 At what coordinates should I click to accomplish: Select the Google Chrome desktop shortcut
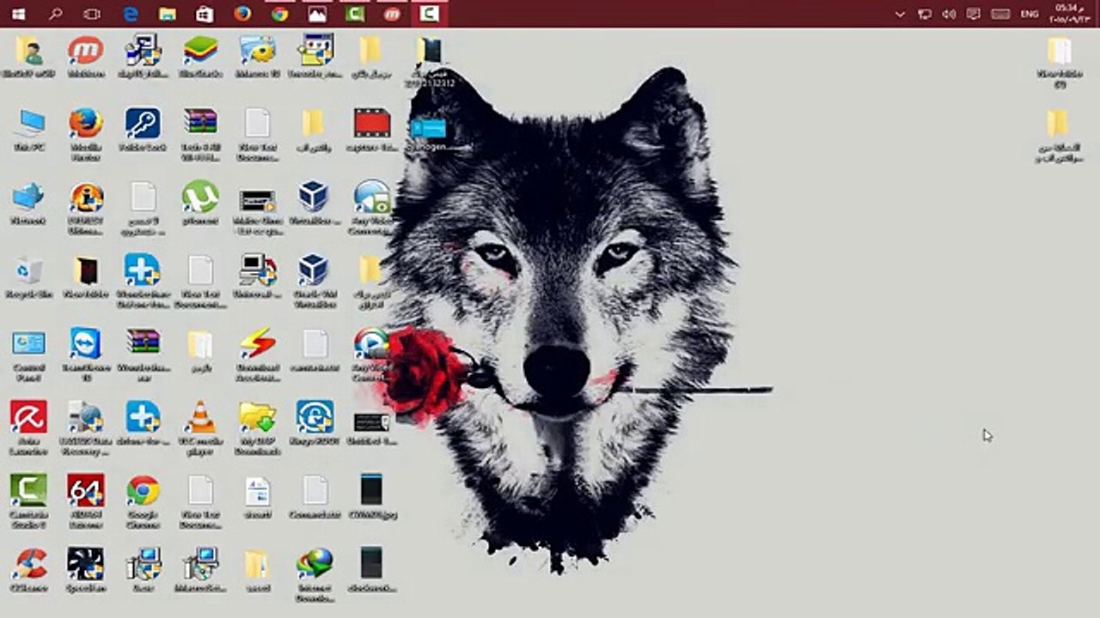143,500
